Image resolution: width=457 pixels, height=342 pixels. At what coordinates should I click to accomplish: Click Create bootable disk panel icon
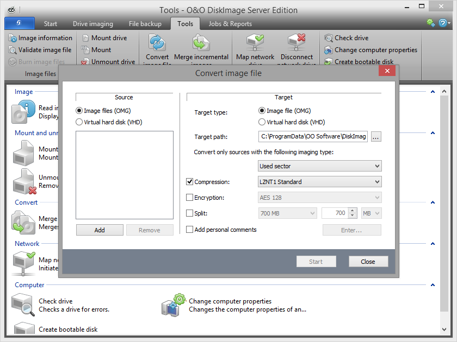coord(24,328)
